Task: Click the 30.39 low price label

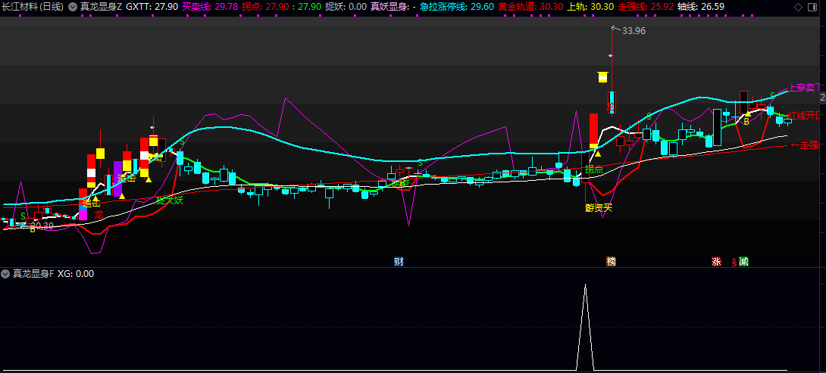Action: pyautogui.click(x=42, y=226)
